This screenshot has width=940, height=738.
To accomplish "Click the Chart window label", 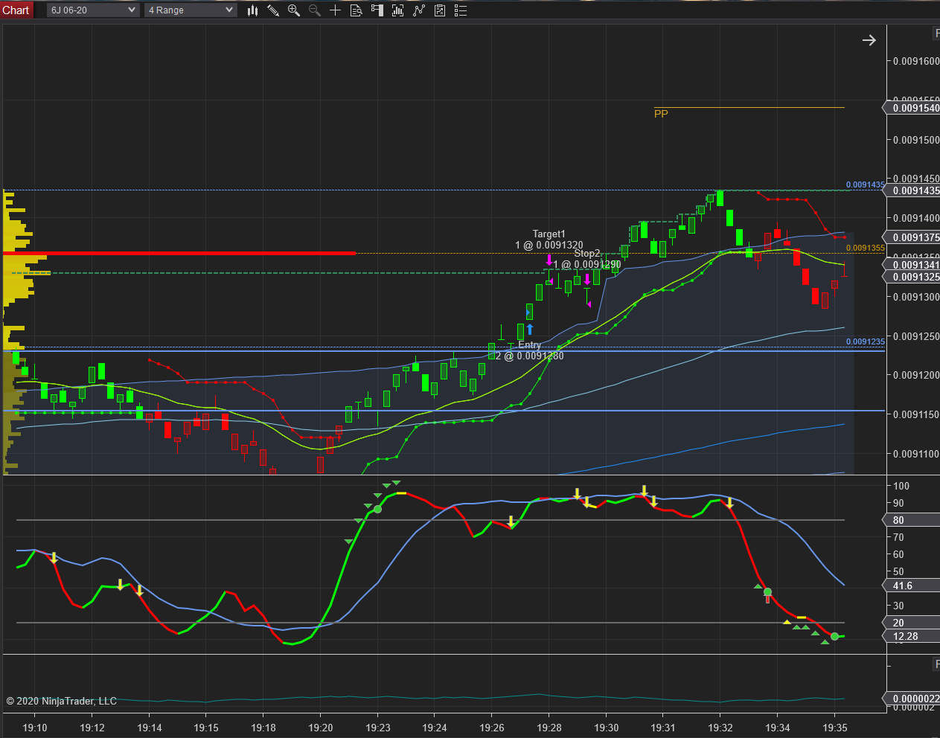I will [x=16, y=10].
